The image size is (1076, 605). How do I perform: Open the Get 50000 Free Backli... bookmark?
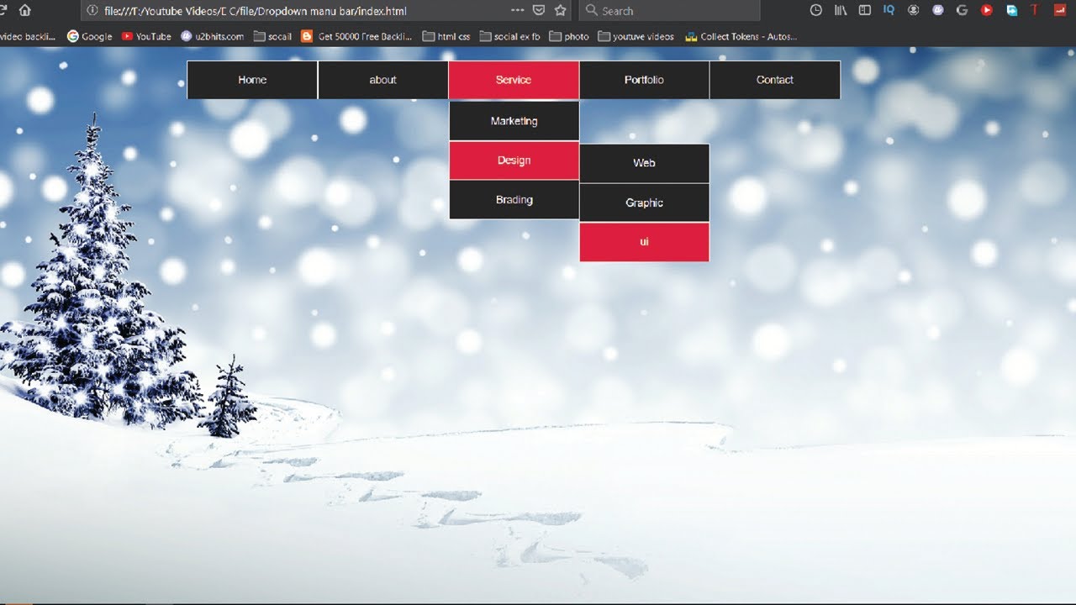[x=356, y=36]
